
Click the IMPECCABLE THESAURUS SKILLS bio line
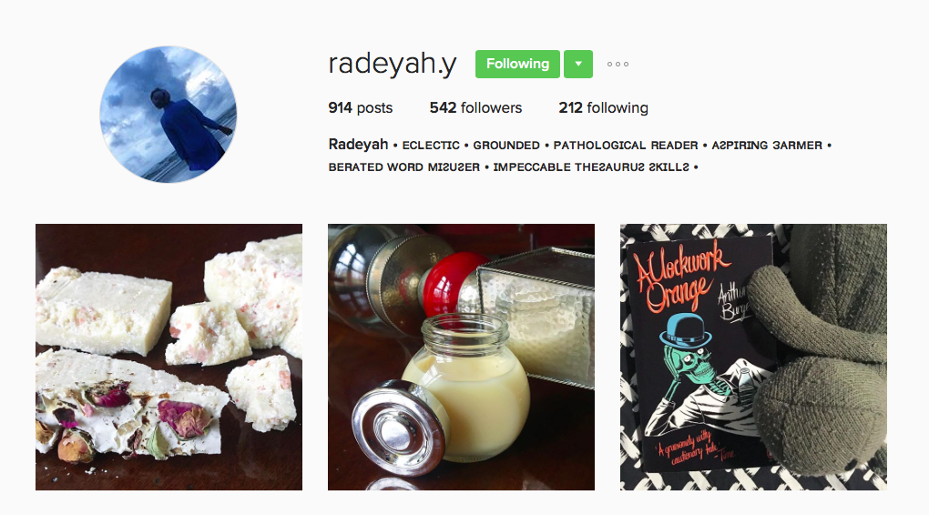(x=591, y=167)
